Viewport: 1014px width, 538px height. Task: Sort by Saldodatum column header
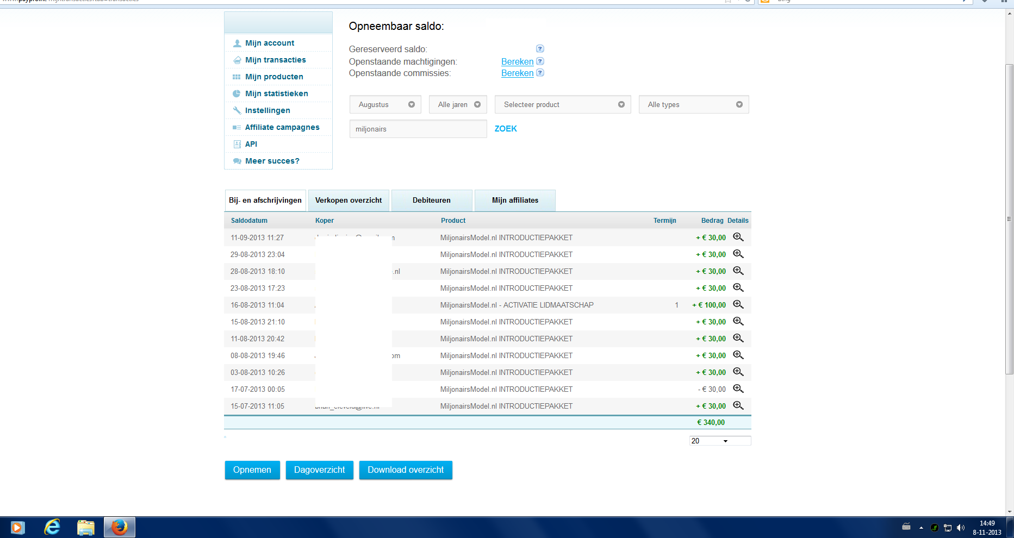pyautogui.click(x=249, y=221)
